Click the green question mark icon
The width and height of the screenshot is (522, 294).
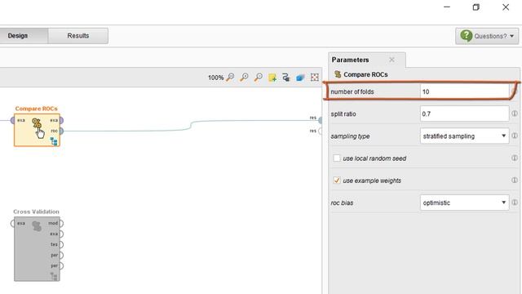click(x=466, y=36)
